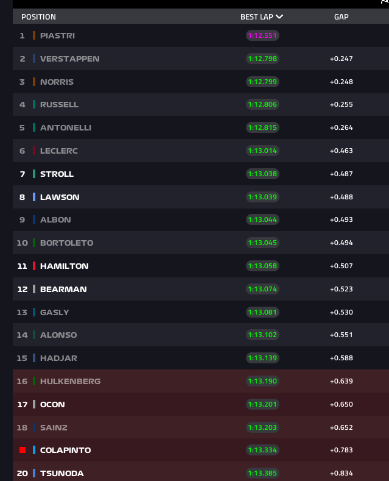
Task: Click Hamilton's 1:13.058 lap time badge
Action: [262, 266]
